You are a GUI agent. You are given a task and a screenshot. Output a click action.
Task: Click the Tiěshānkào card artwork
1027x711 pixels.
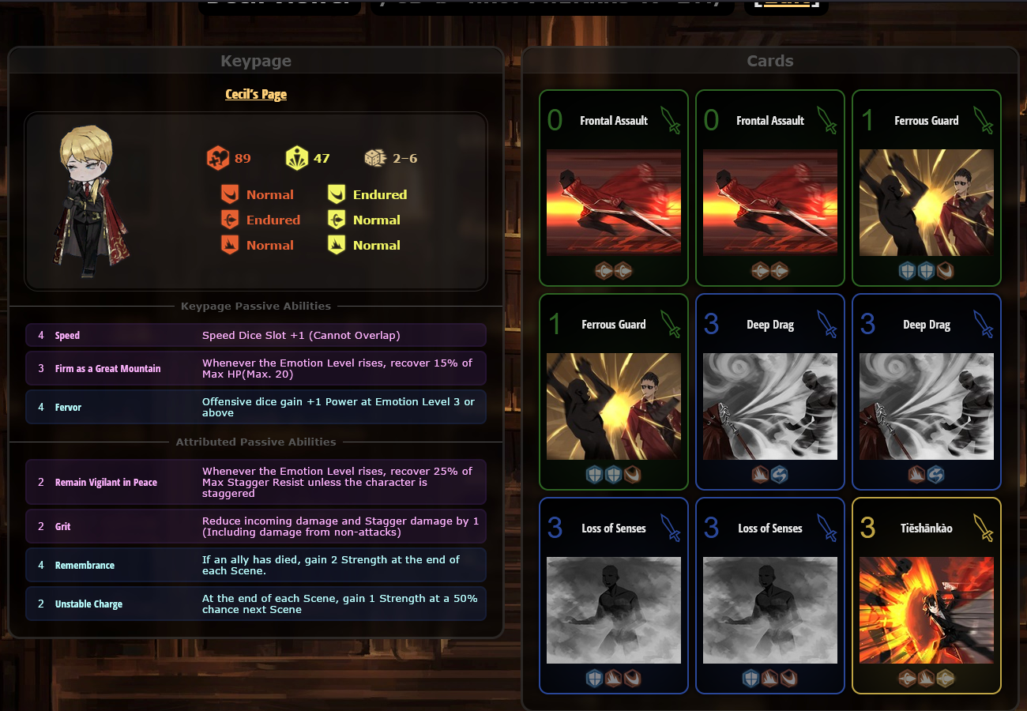point(927,610)
